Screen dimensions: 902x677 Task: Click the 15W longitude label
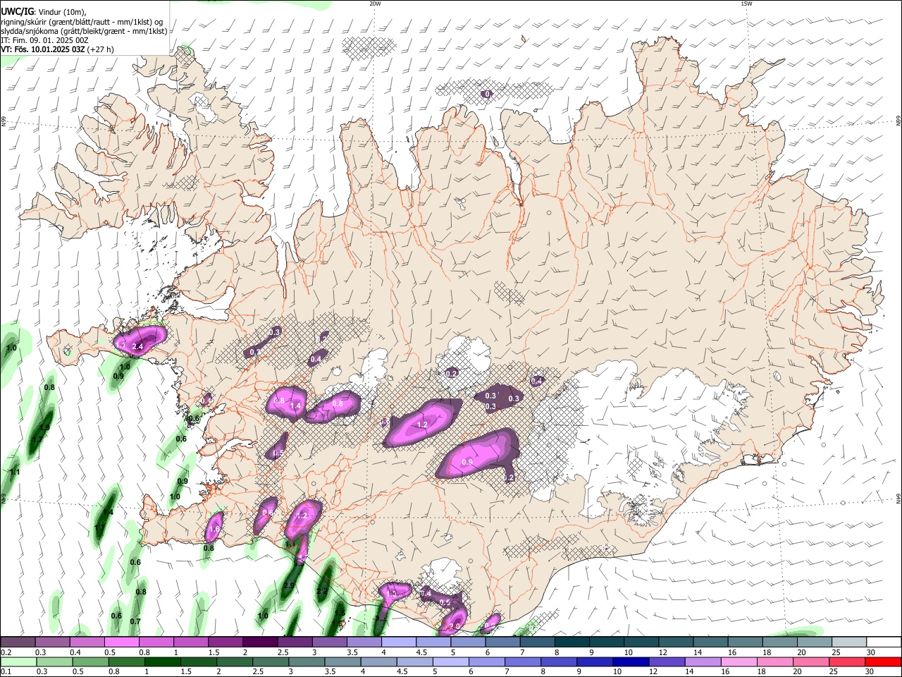[x=746, y=4]
